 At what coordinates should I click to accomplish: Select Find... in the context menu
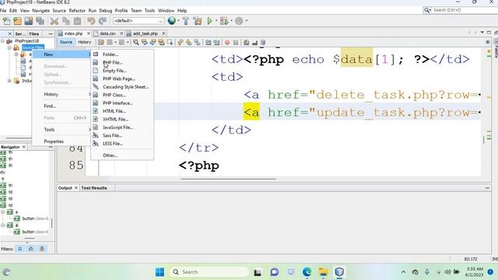point(61,106)
